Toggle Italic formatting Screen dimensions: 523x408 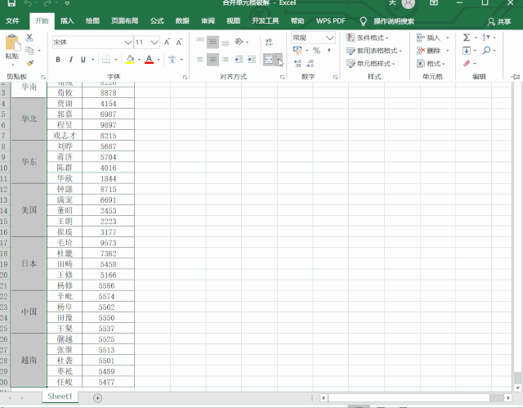click(x=71, y=60)
